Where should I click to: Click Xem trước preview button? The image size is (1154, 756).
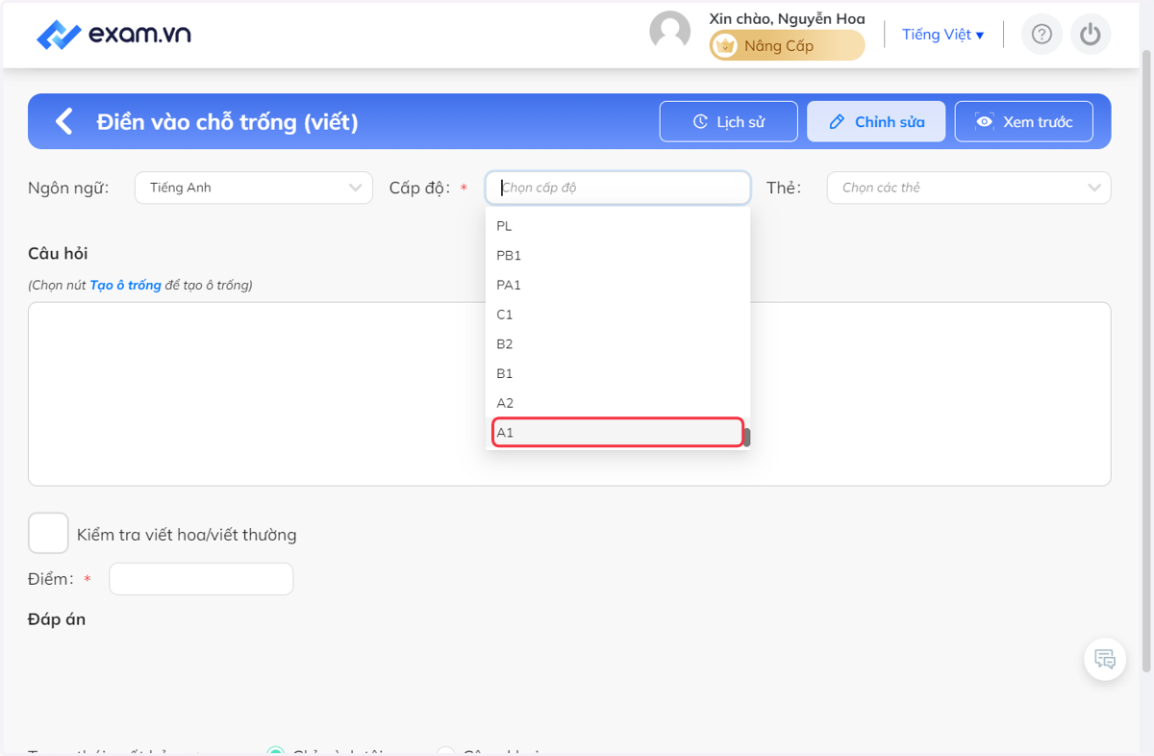1023,121
